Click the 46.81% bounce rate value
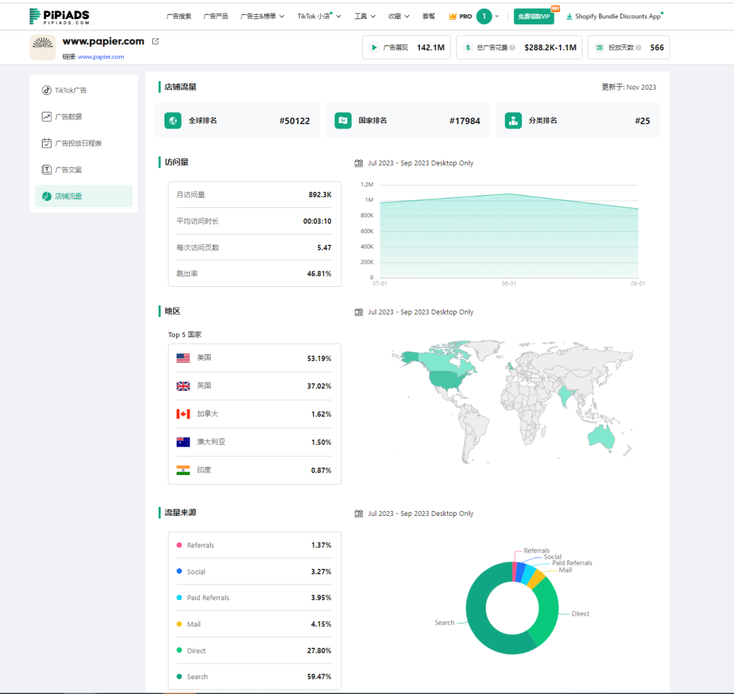This screenshot has height=694, width=734. [319, 274]
